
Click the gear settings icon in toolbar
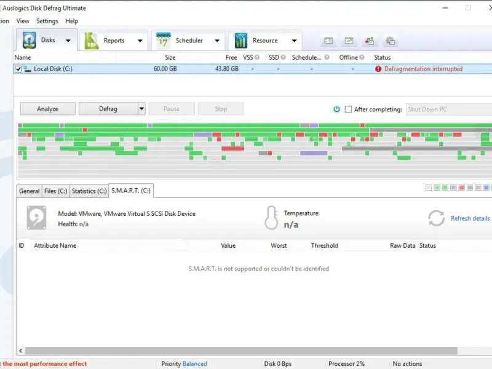point(390,41)
